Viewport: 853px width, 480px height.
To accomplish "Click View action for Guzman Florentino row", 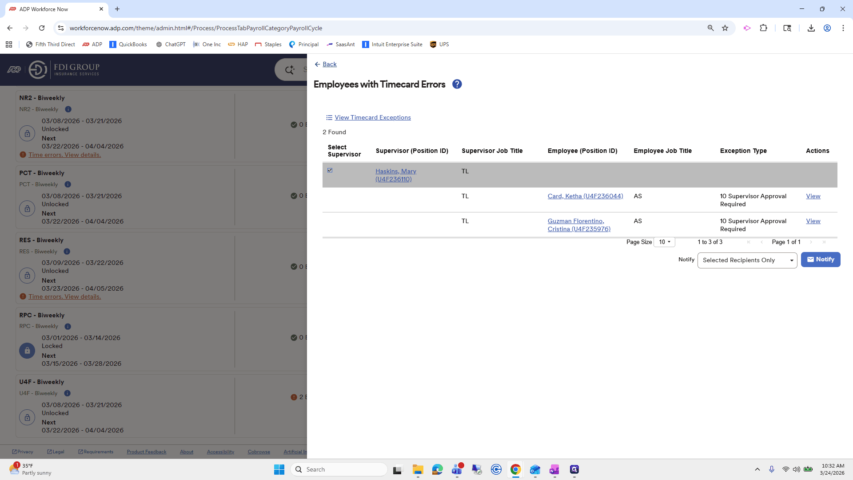I will 813,221.
